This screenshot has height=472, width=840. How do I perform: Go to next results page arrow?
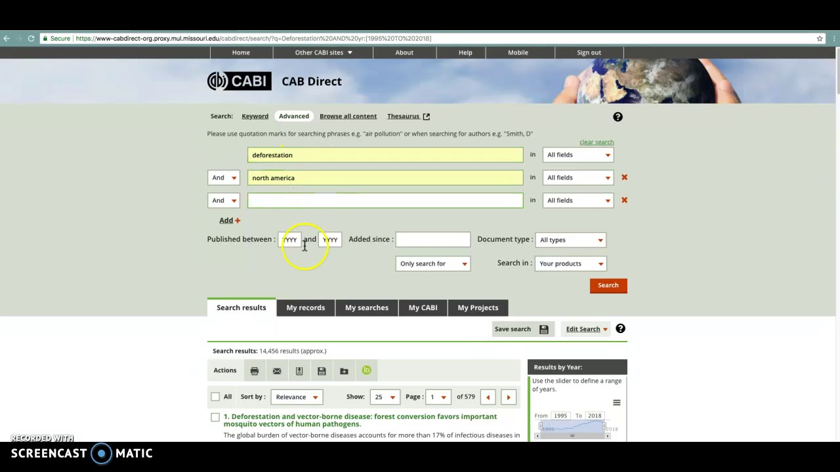point(509,397)
